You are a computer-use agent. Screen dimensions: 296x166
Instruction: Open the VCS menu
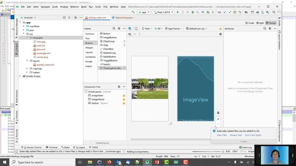point(105,6)
